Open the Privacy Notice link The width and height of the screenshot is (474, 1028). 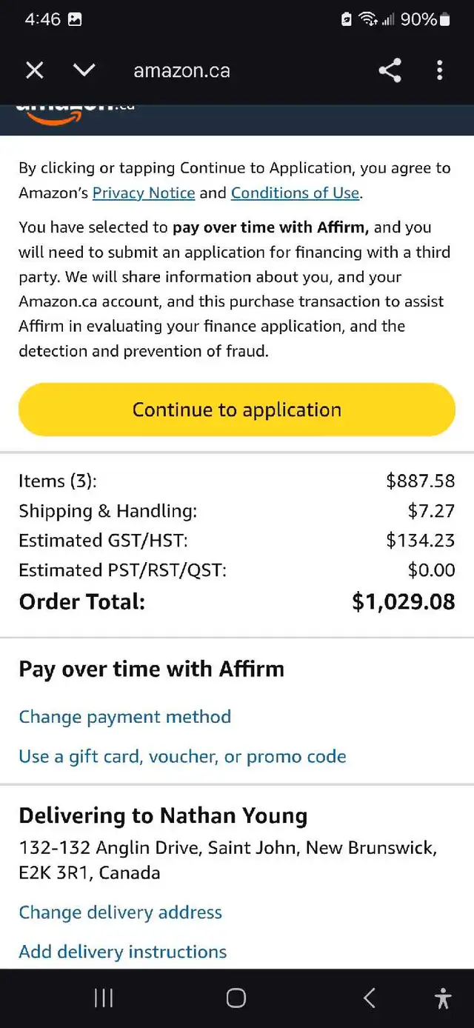(x=144, y=193)
